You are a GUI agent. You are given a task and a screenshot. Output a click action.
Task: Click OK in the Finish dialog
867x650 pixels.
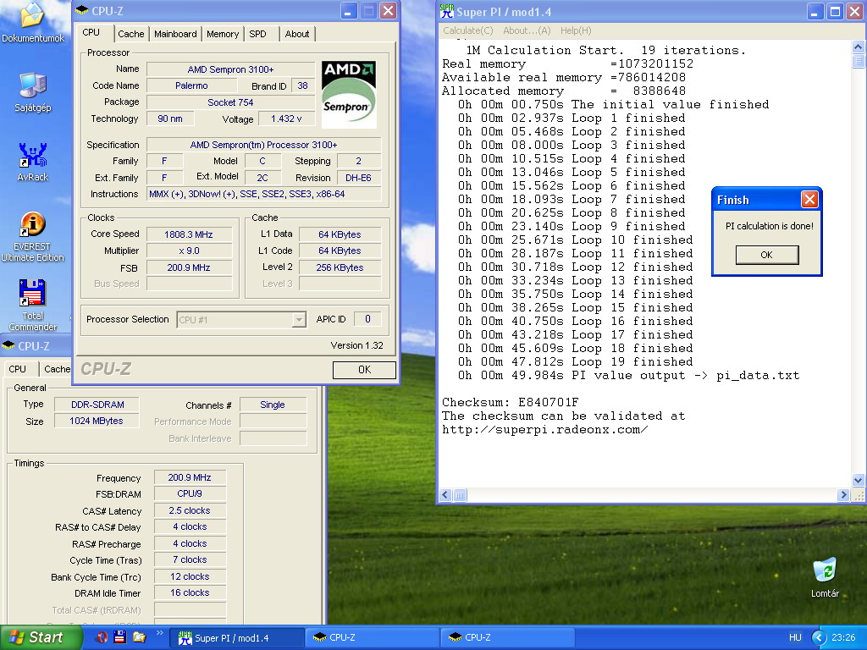[766, 255]
